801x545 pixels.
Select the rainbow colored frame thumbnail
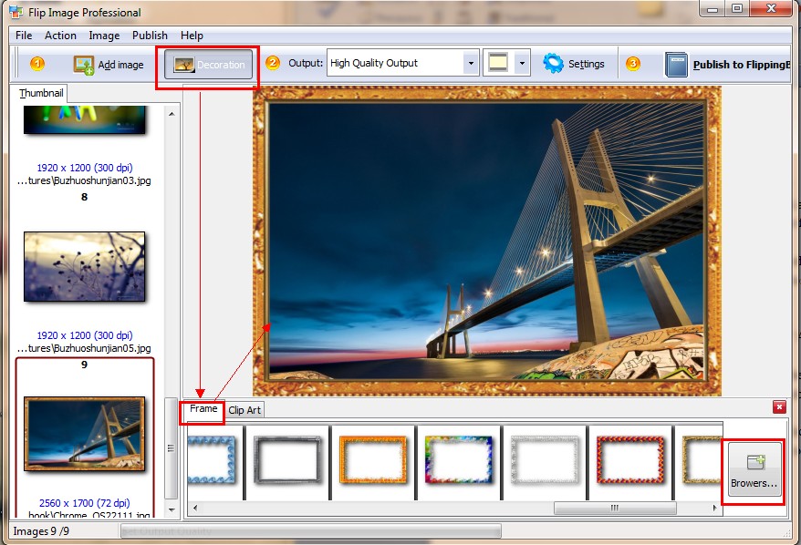click(458, 459)
